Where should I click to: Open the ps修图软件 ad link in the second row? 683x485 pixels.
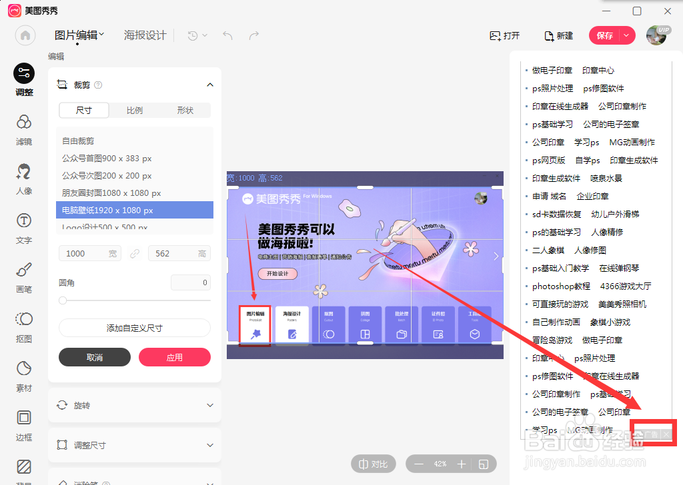click(603, 89)
